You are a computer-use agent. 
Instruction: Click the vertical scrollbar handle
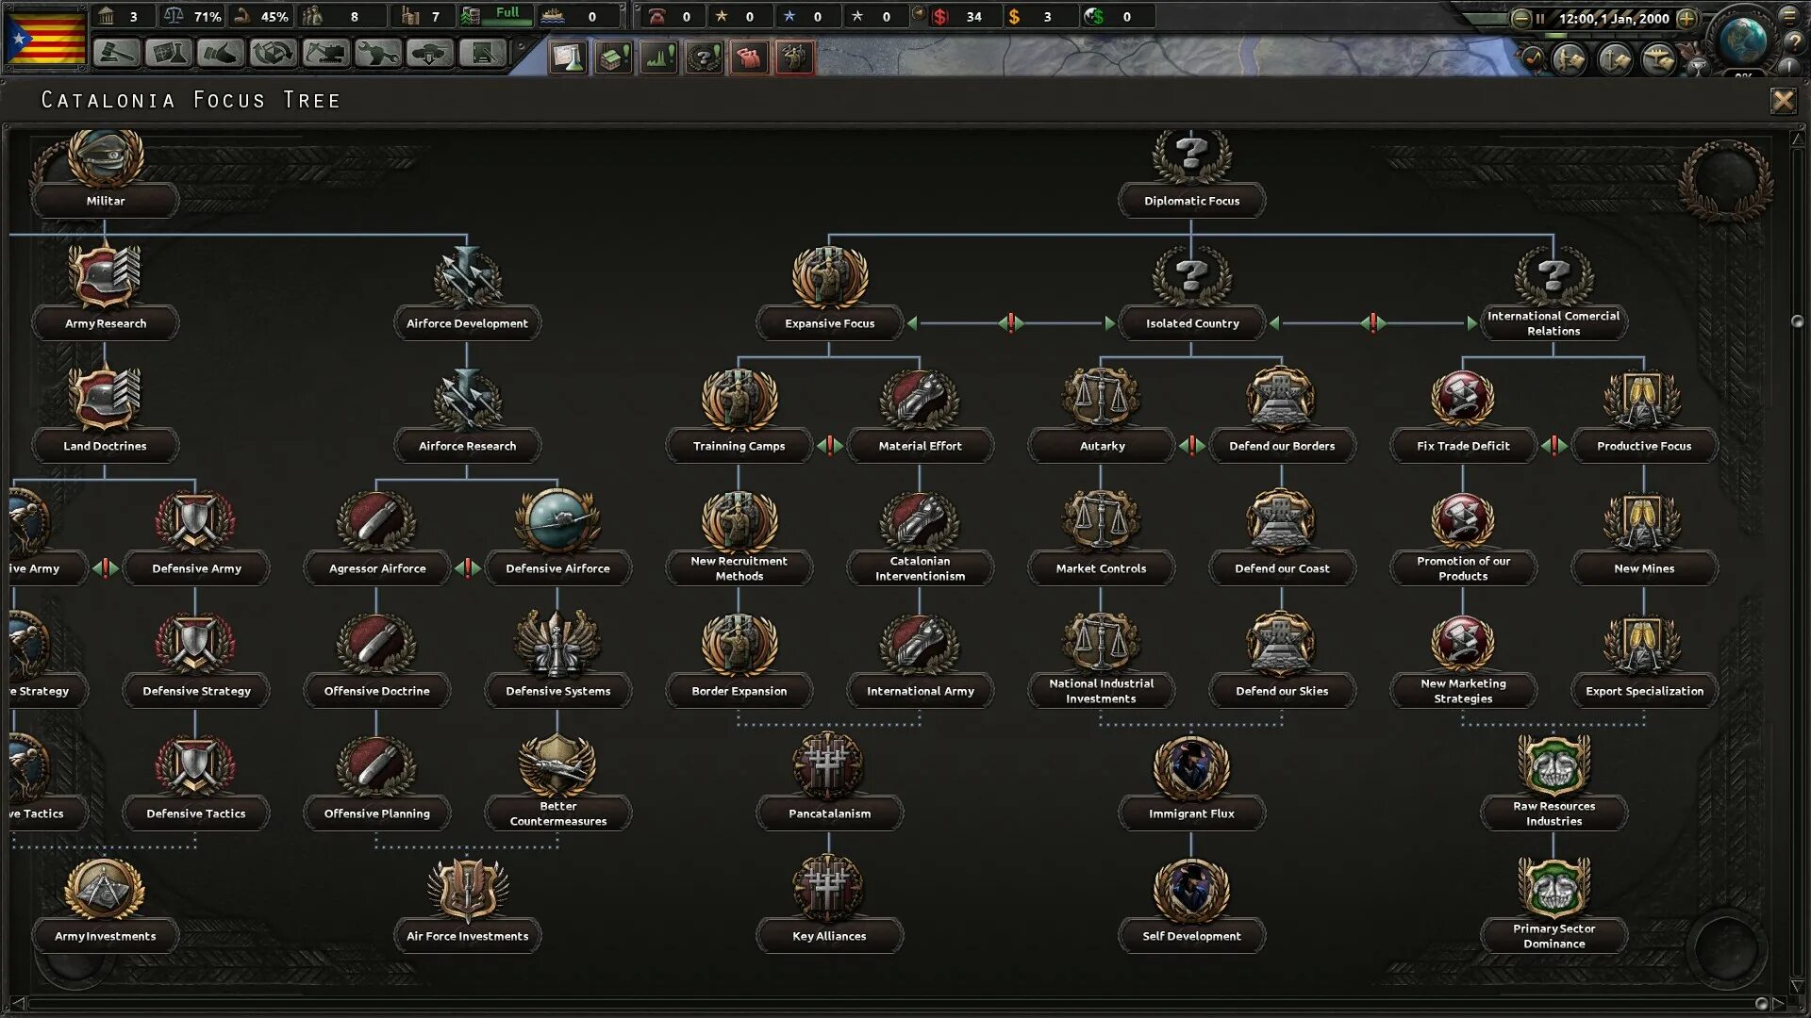[1797, 322]
